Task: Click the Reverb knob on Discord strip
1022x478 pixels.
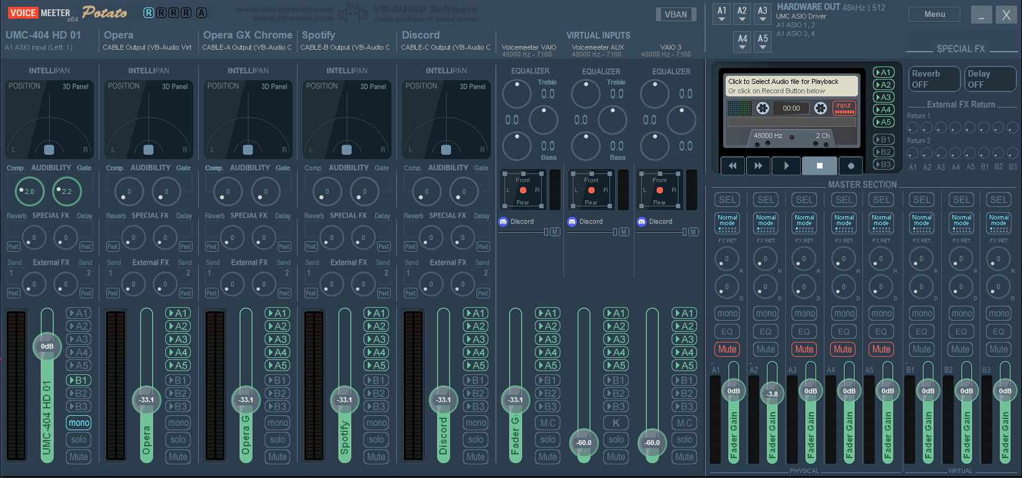Action: point(431,237)
